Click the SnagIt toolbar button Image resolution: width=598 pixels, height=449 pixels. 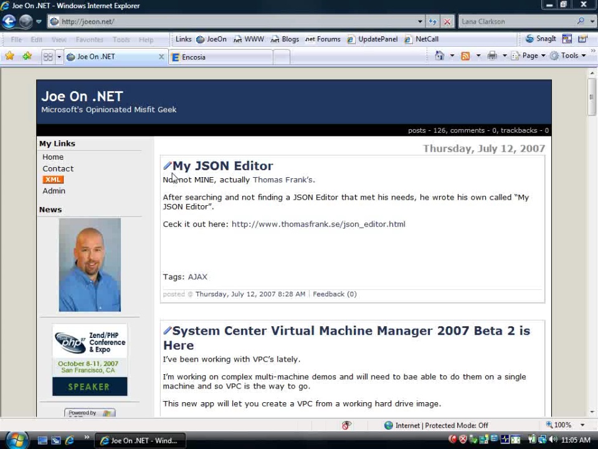541,39
